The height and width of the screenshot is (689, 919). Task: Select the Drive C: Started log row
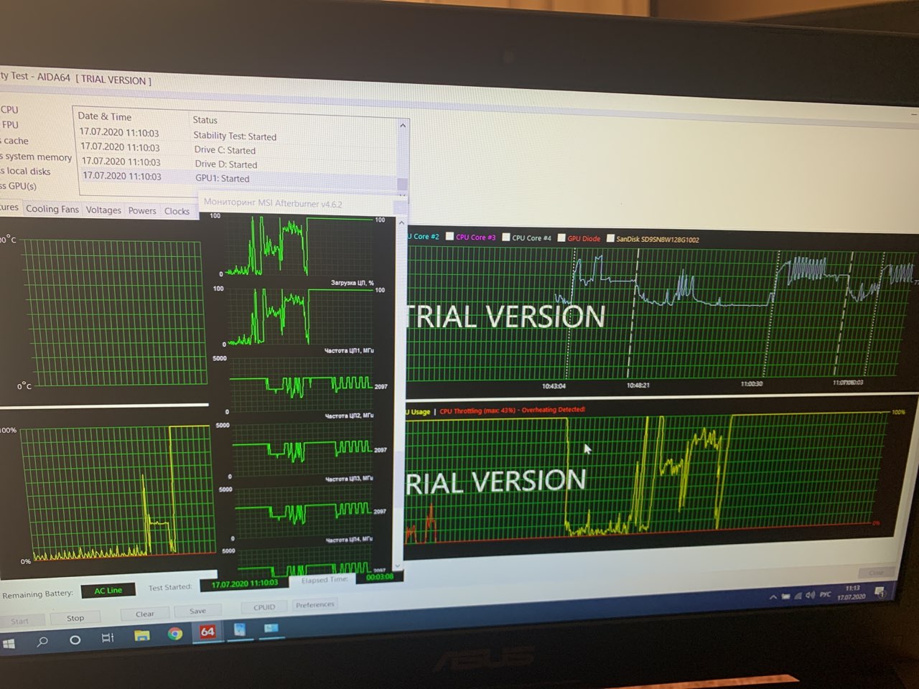tap(239, 149)
